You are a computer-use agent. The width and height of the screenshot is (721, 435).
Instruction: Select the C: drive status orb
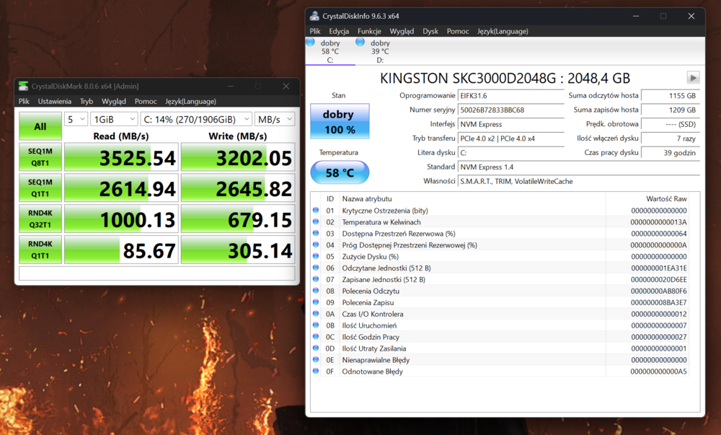point(311,43)
